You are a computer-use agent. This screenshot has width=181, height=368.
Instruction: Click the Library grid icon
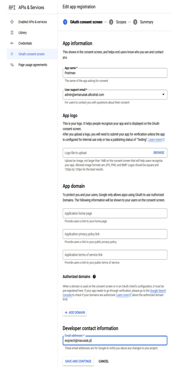tap(12, 33)
